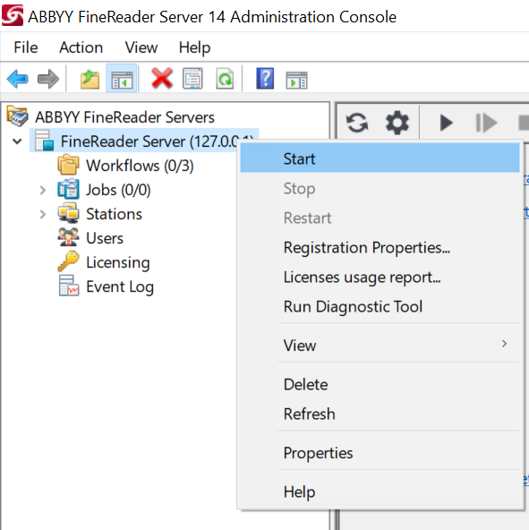529x530 pixels.
Task: Click the Stations computers icon
Action: [69, 213]
